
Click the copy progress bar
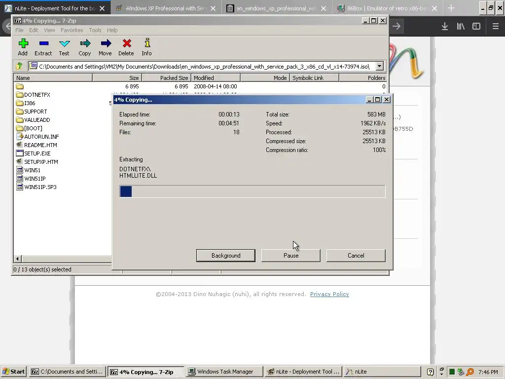coord(252,191)
